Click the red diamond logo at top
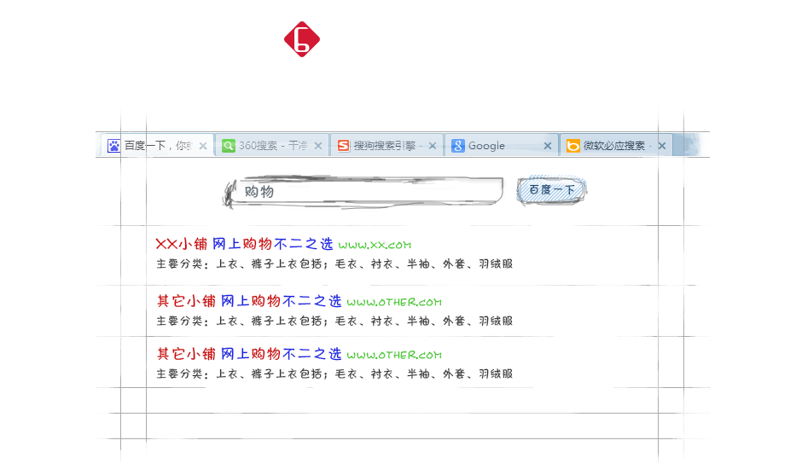The width and height of the screenshot is (802, 475). click(x=302, y=39)
